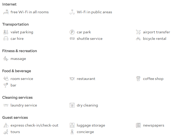This screenshot has width=189, height=138.
Task: Click the car hire label
Action: point(17,39)
